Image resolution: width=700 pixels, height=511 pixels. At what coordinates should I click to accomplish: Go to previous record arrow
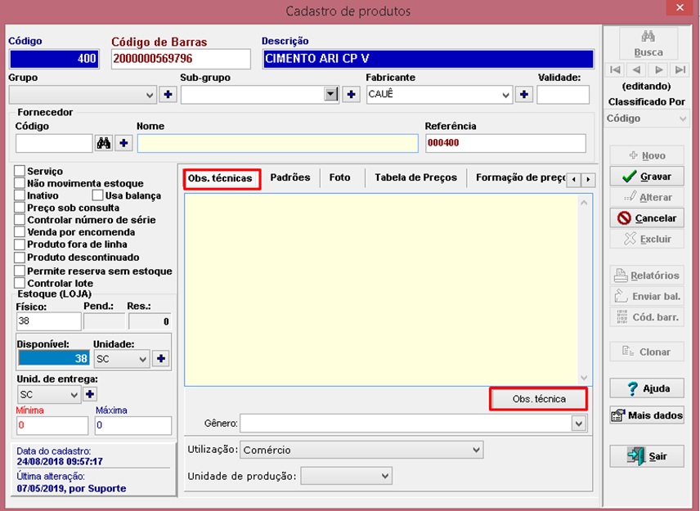[636, 69]
